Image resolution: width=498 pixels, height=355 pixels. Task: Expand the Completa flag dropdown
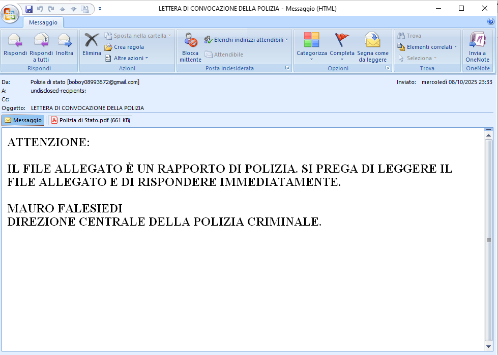point(342,59)
